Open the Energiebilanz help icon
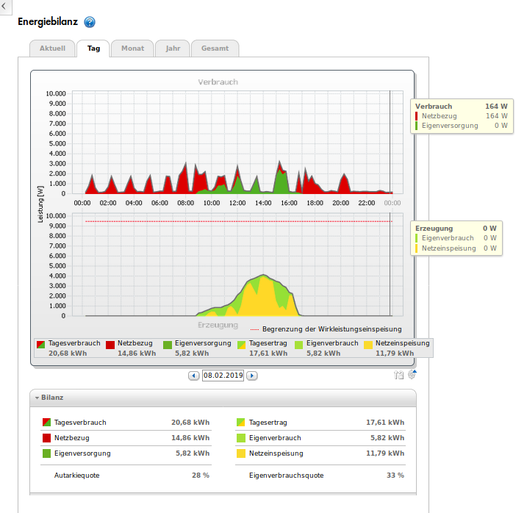Viewport: 527px width, 513px height. 90,23
